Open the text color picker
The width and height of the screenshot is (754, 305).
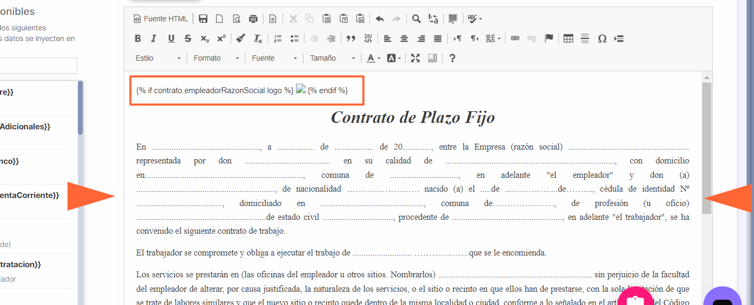[374, 58]
